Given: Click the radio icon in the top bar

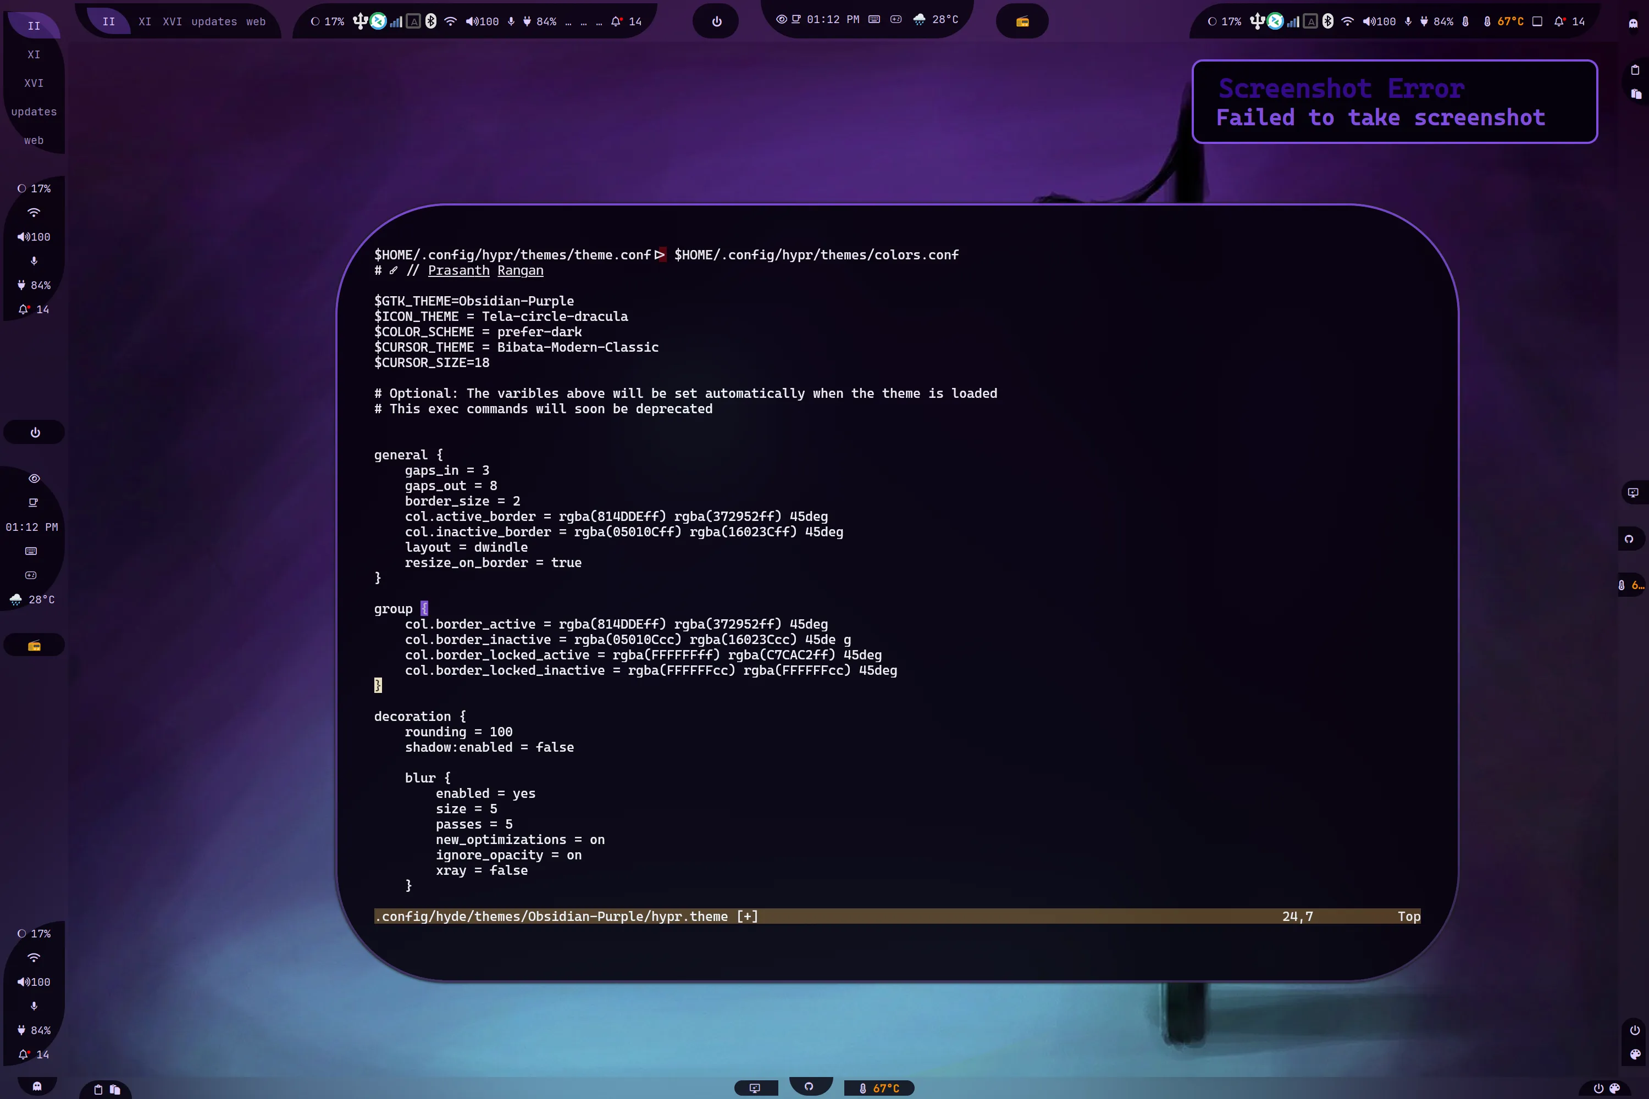Looking at the screenshot, I should pyautogui.click(x=1022, y=22).
